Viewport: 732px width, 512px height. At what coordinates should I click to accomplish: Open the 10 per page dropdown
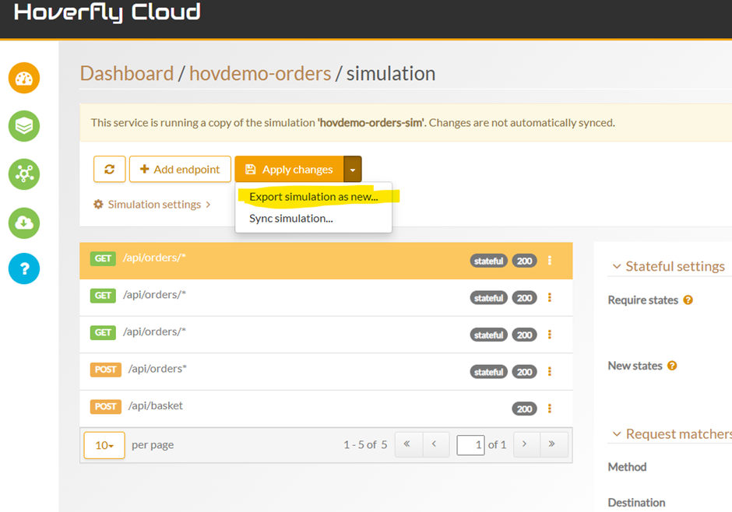[x=104, y=445]
